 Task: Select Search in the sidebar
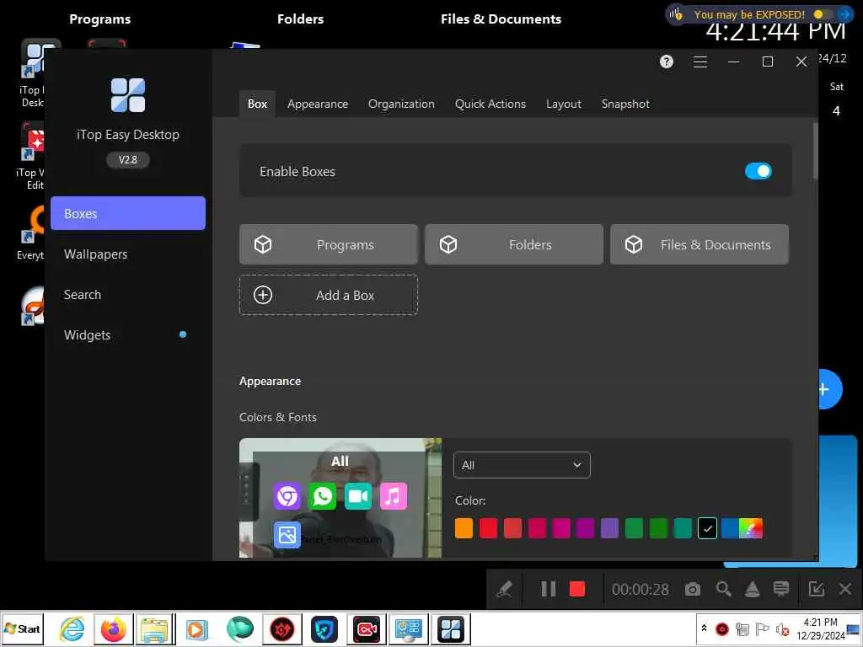pos(128,294)
